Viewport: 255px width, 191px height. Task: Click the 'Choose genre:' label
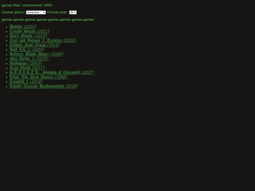(x=13, y=12)
